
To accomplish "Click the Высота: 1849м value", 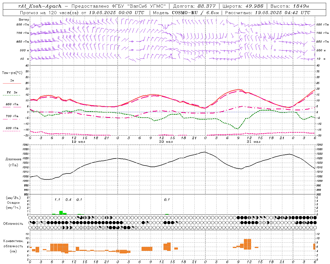I will pos(290,6).
